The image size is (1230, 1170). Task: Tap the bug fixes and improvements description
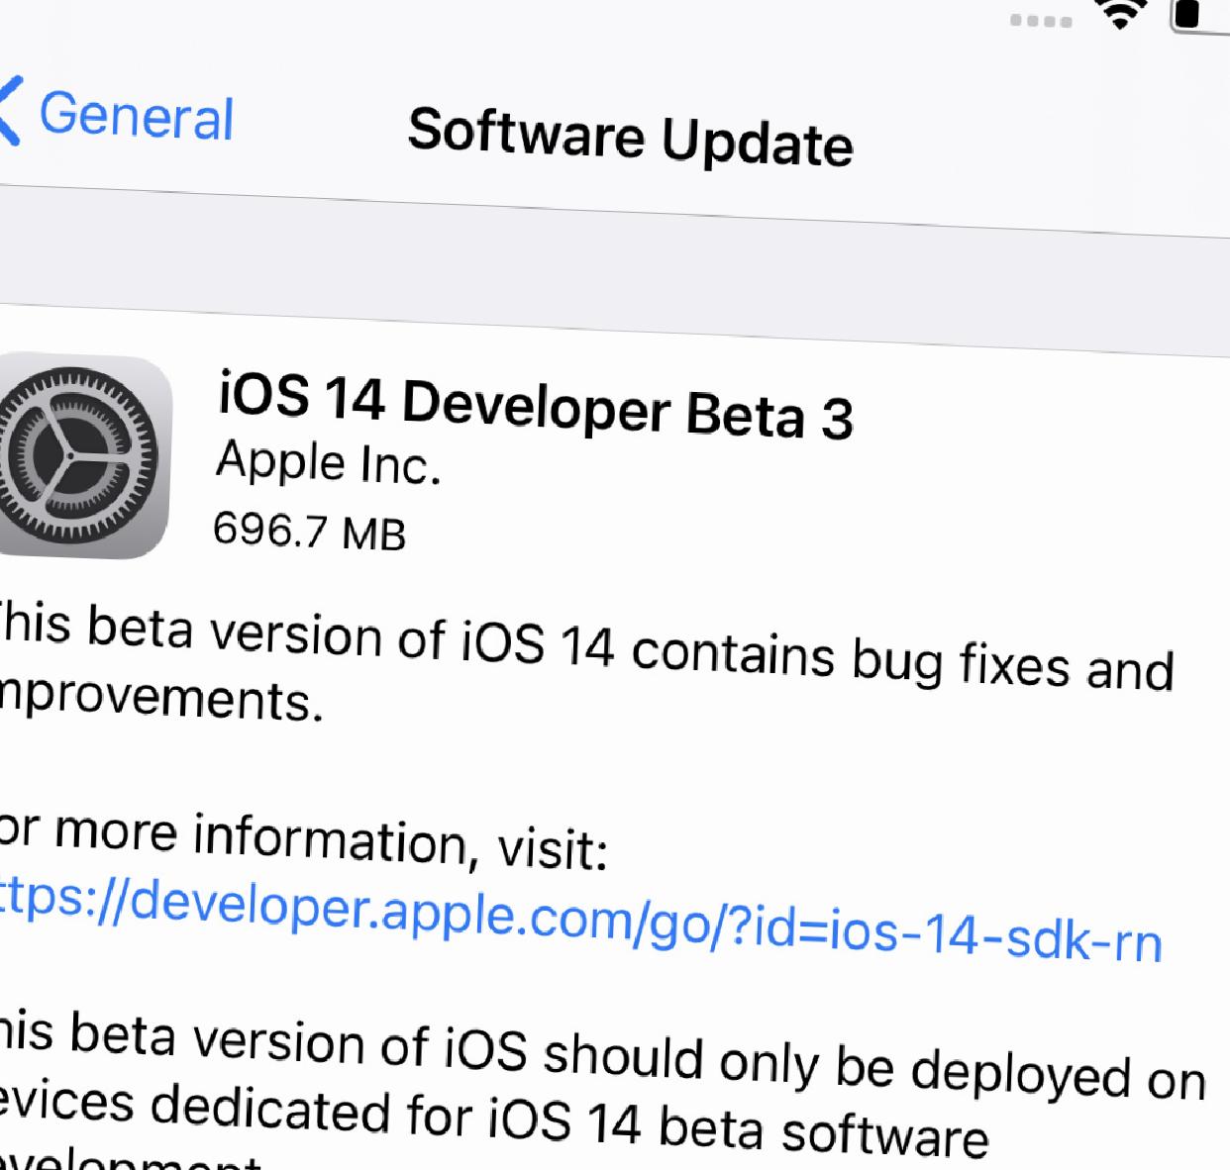[586, 663]
